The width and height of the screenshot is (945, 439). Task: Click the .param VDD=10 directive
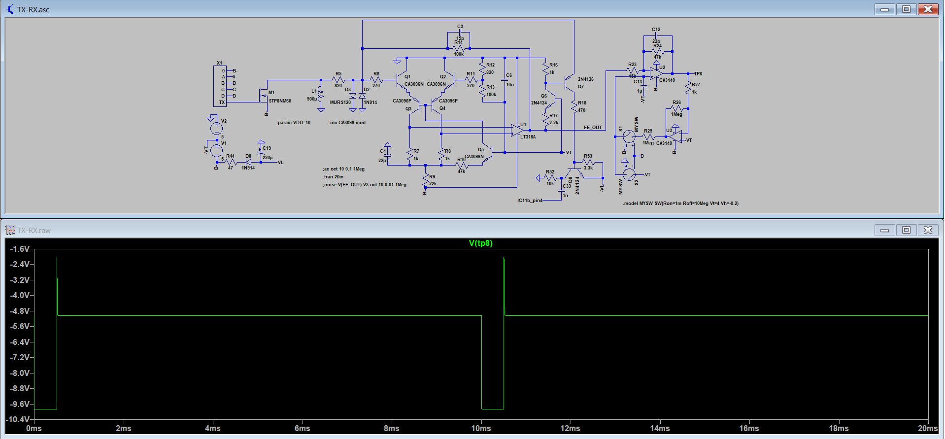(x=294, y=123)
